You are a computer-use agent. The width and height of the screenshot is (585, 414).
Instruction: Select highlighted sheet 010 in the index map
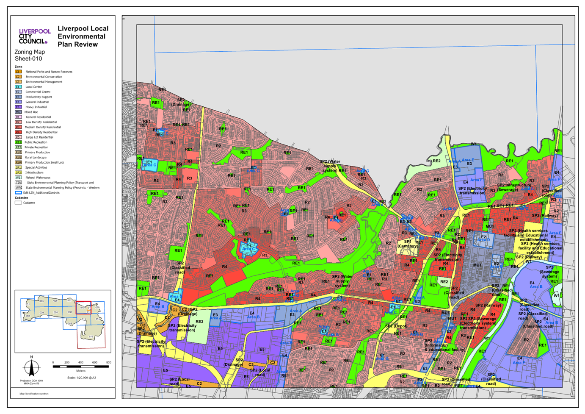[x=83, y=308]
